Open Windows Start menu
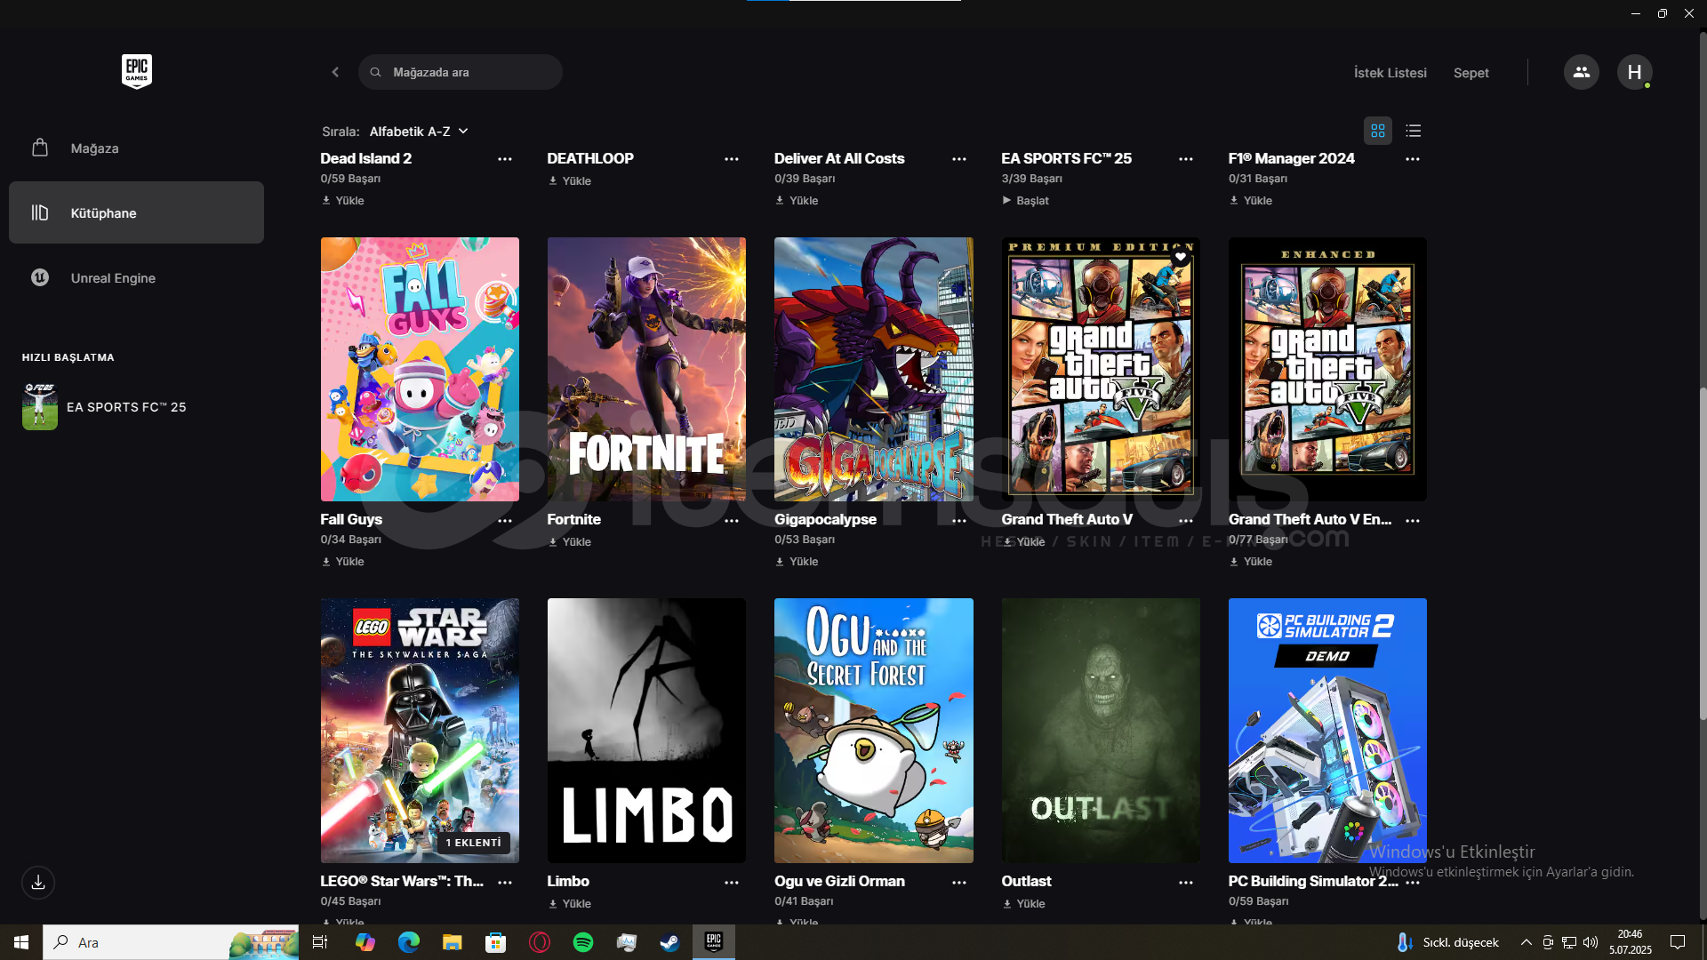This screenshot has width=1707, height=960. click(x=21, y=942)
